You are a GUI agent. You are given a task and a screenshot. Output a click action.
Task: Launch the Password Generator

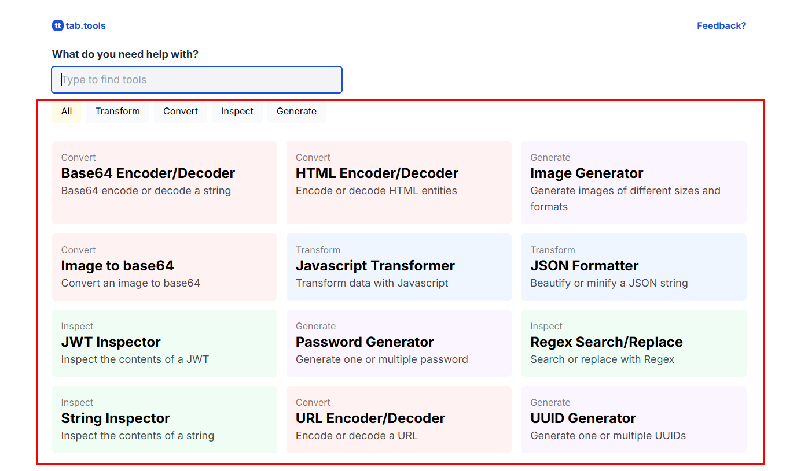tap(399, 343)
